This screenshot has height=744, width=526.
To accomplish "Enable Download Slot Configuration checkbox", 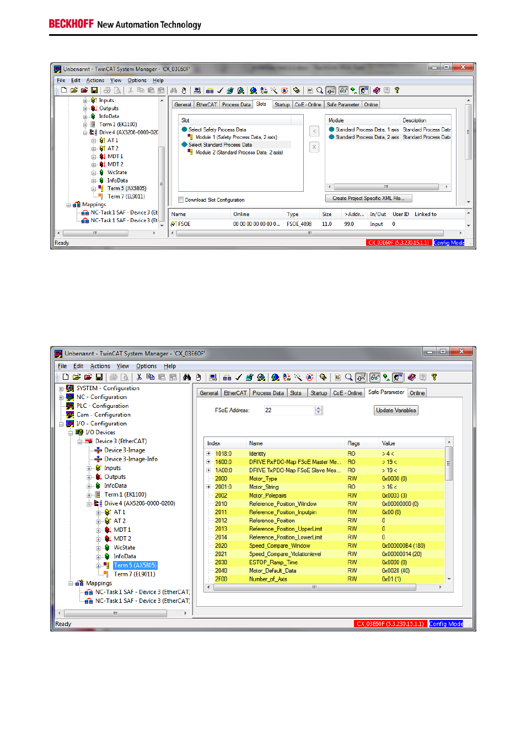I will pos(181,200).
